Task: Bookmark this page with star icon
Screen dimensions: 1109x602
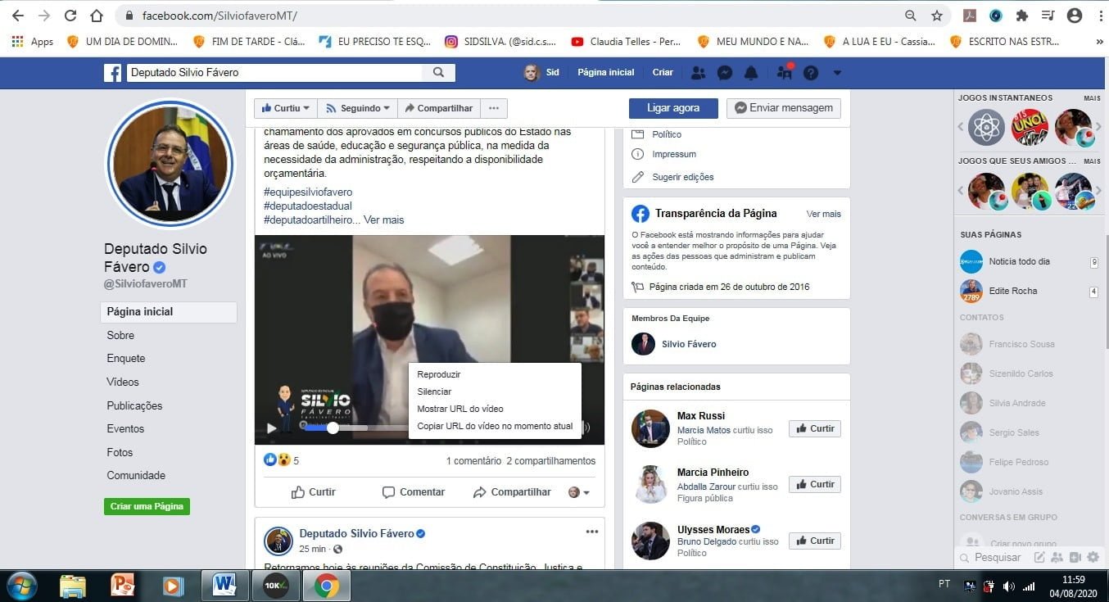Action: 937,16
